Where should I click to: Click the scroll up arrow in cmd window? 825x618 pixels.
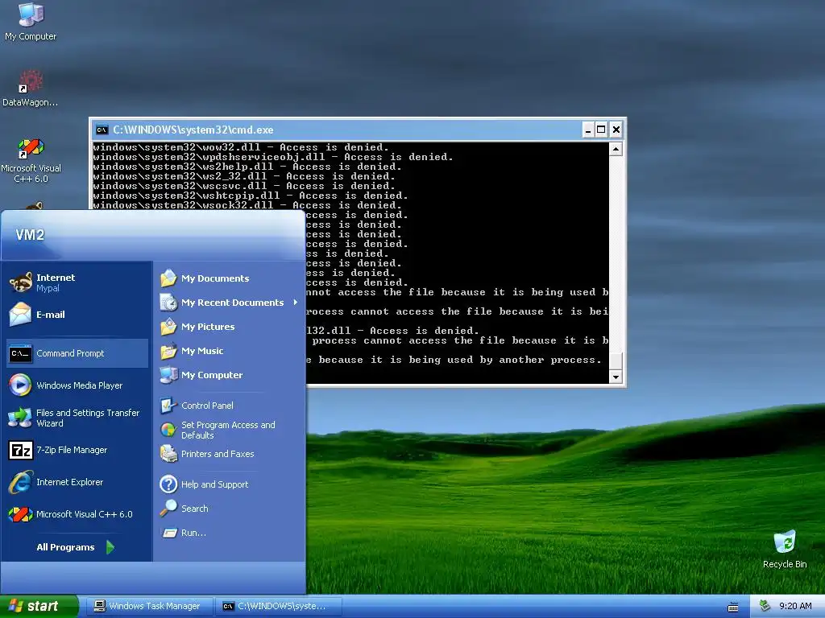(616, 149)
